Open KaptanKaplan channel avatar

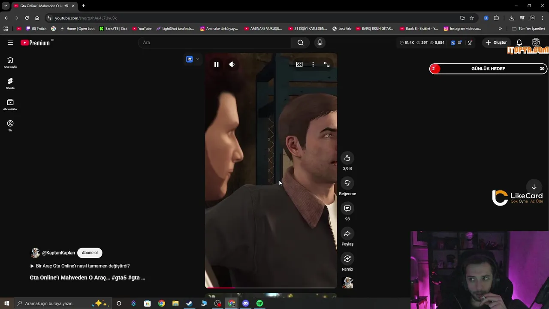[x=35, y=253]
